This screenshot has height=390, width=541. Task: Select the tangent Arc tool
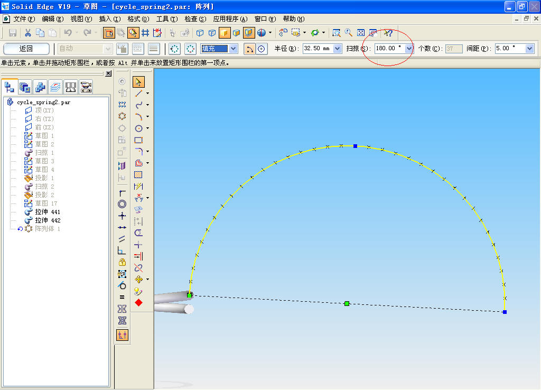(x=138, y=117)
